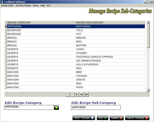
Task: Sort by RECIPE CATERGORY column header
Action: 41,23
